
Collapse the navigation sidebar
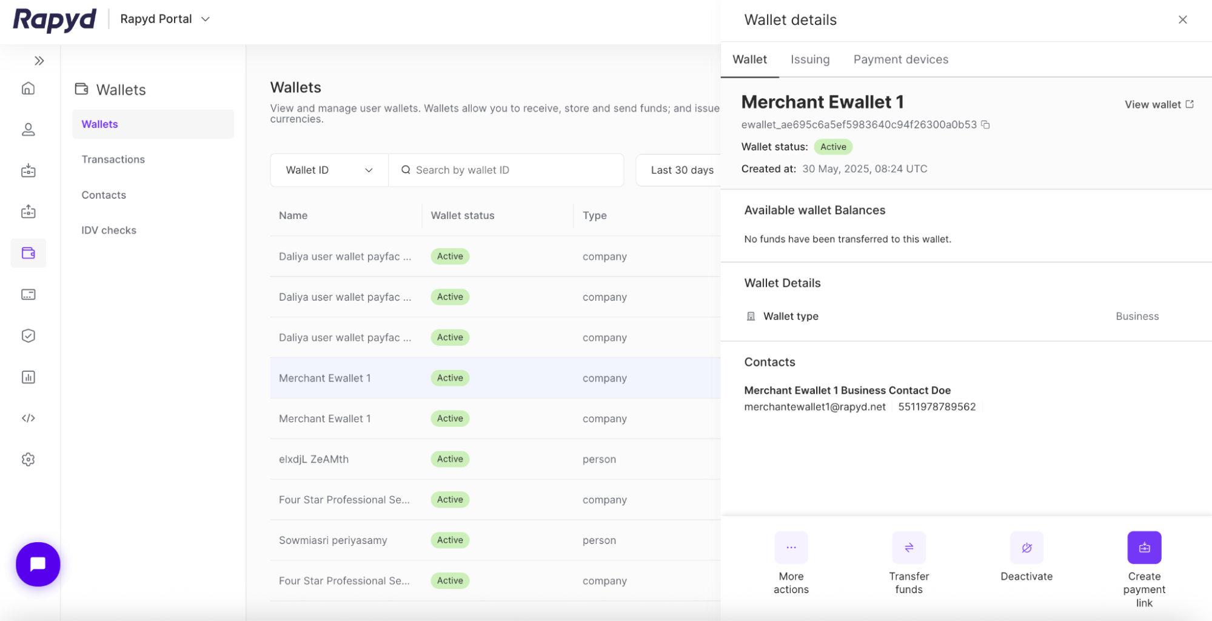tap(39, 60)
